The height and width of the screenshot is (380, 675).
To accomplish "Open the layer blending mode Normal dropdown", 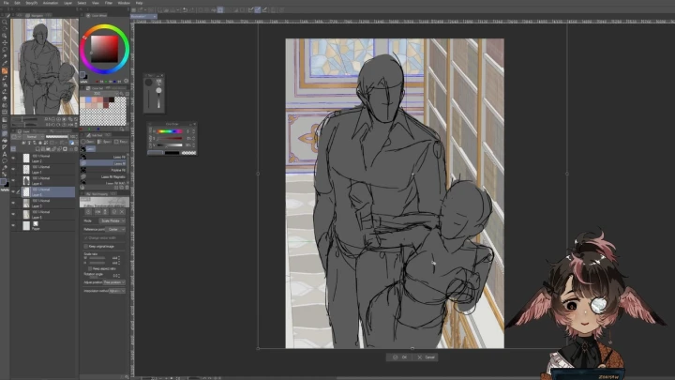I will [34, 137].
